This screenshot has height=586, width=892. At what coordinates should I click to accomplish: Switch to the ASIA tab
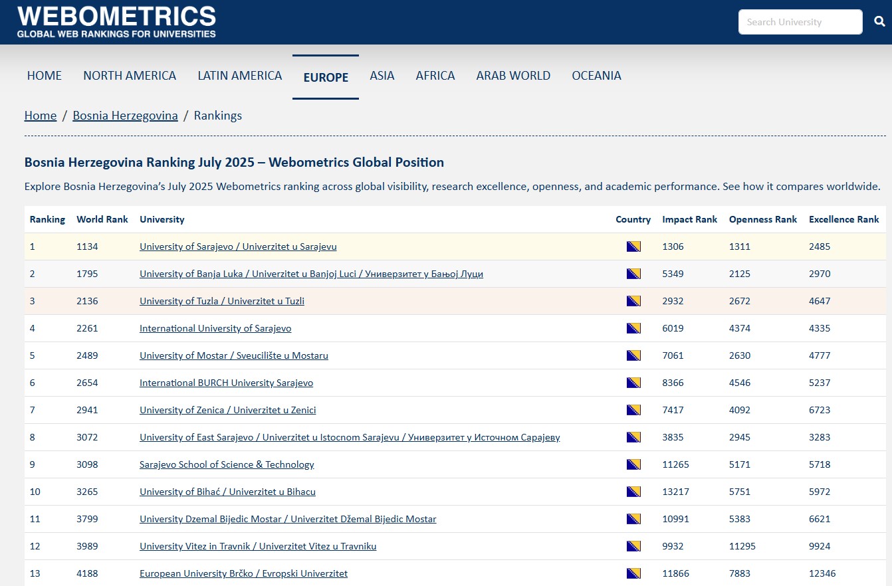pos(382,76)
